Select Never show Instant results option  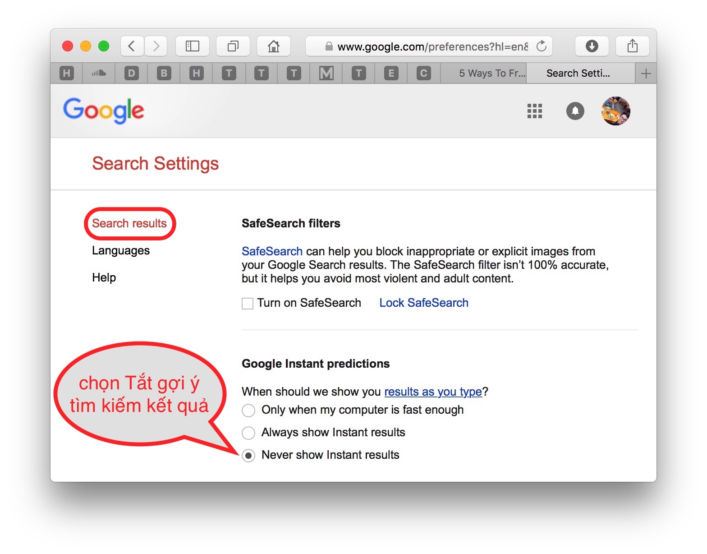coord(248,456)
